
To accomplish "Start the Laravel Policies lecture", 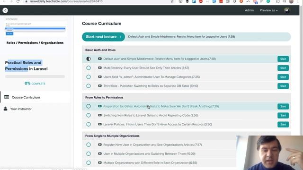I will pyautogui.click(x=283, y=125).
